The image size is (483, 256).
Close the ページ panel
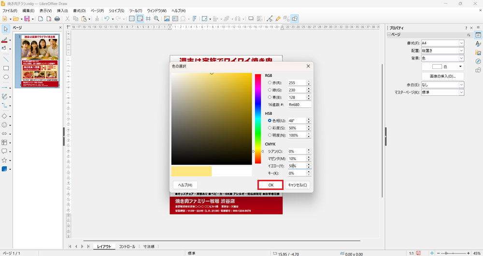[60, 27]
